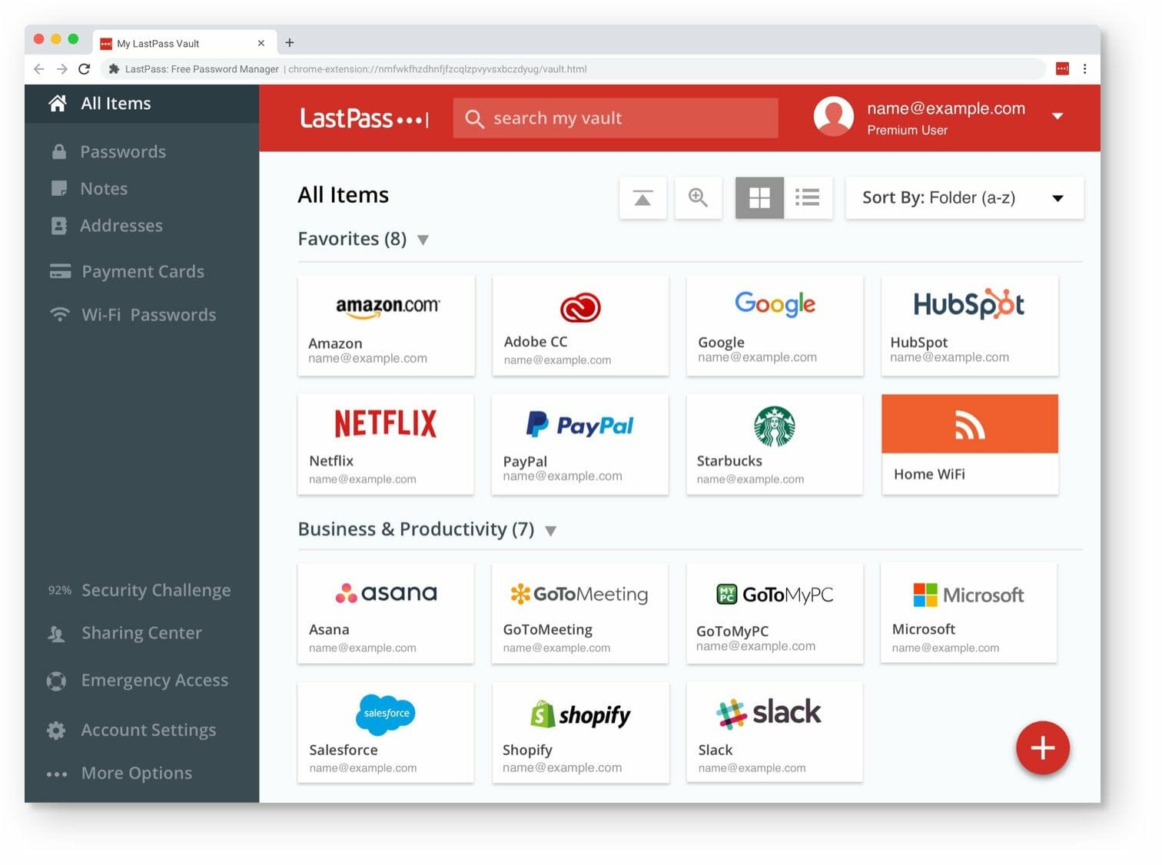Click the More Options ellipsis icon
1162x865 pixels.
(x=56, y=774)
